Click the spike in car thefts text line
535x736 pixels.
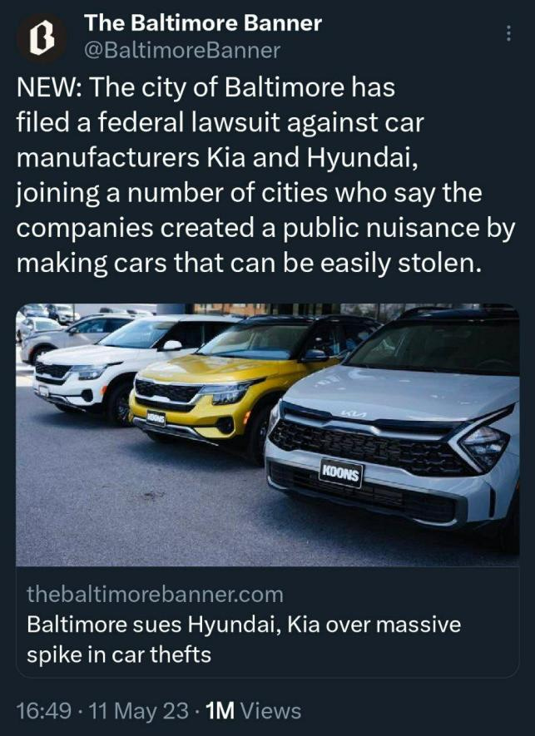(119, 654)
